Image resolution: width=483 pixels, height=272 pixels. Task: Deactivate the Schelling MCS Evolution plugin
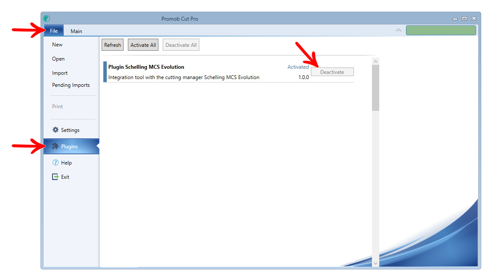[332, 72]
